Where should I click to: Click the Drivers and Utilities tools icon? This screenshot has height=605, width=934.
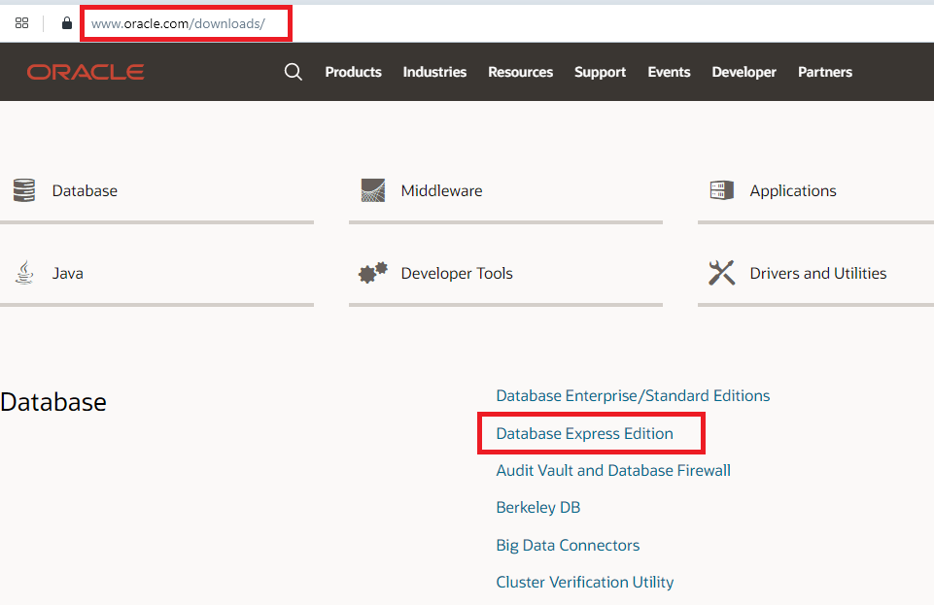pyautogui.click(x=721, y=273)
